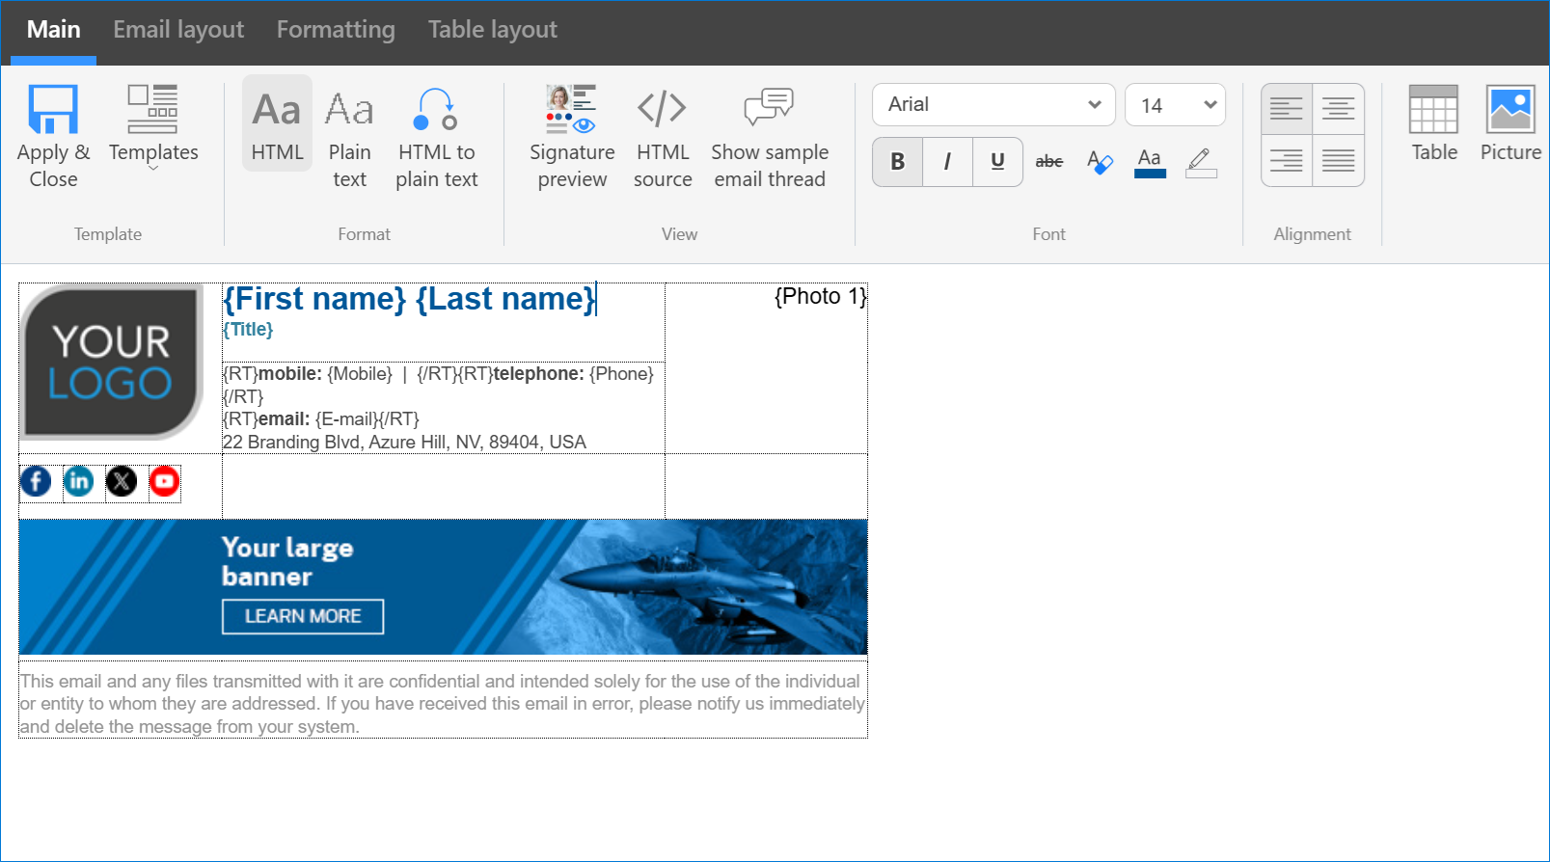Click the LEARN MORE banner button

303,616
